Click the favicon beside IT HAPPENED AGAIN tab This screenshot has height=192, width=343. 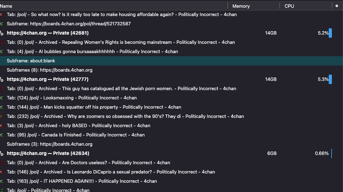2,181
